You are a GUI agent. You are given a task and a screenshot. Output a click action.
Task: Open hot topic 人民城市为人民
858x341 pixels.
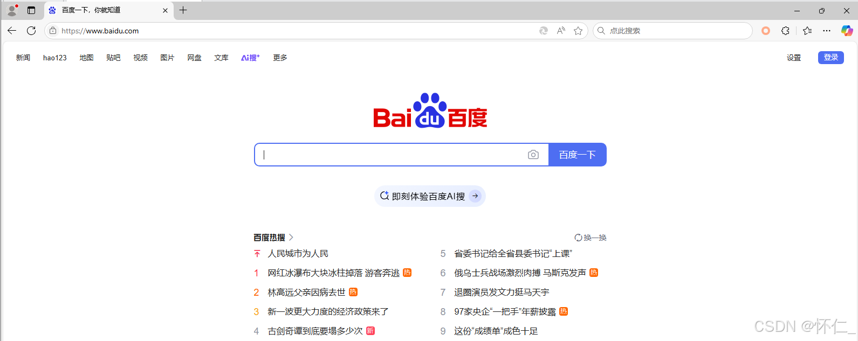coord(298,254)
